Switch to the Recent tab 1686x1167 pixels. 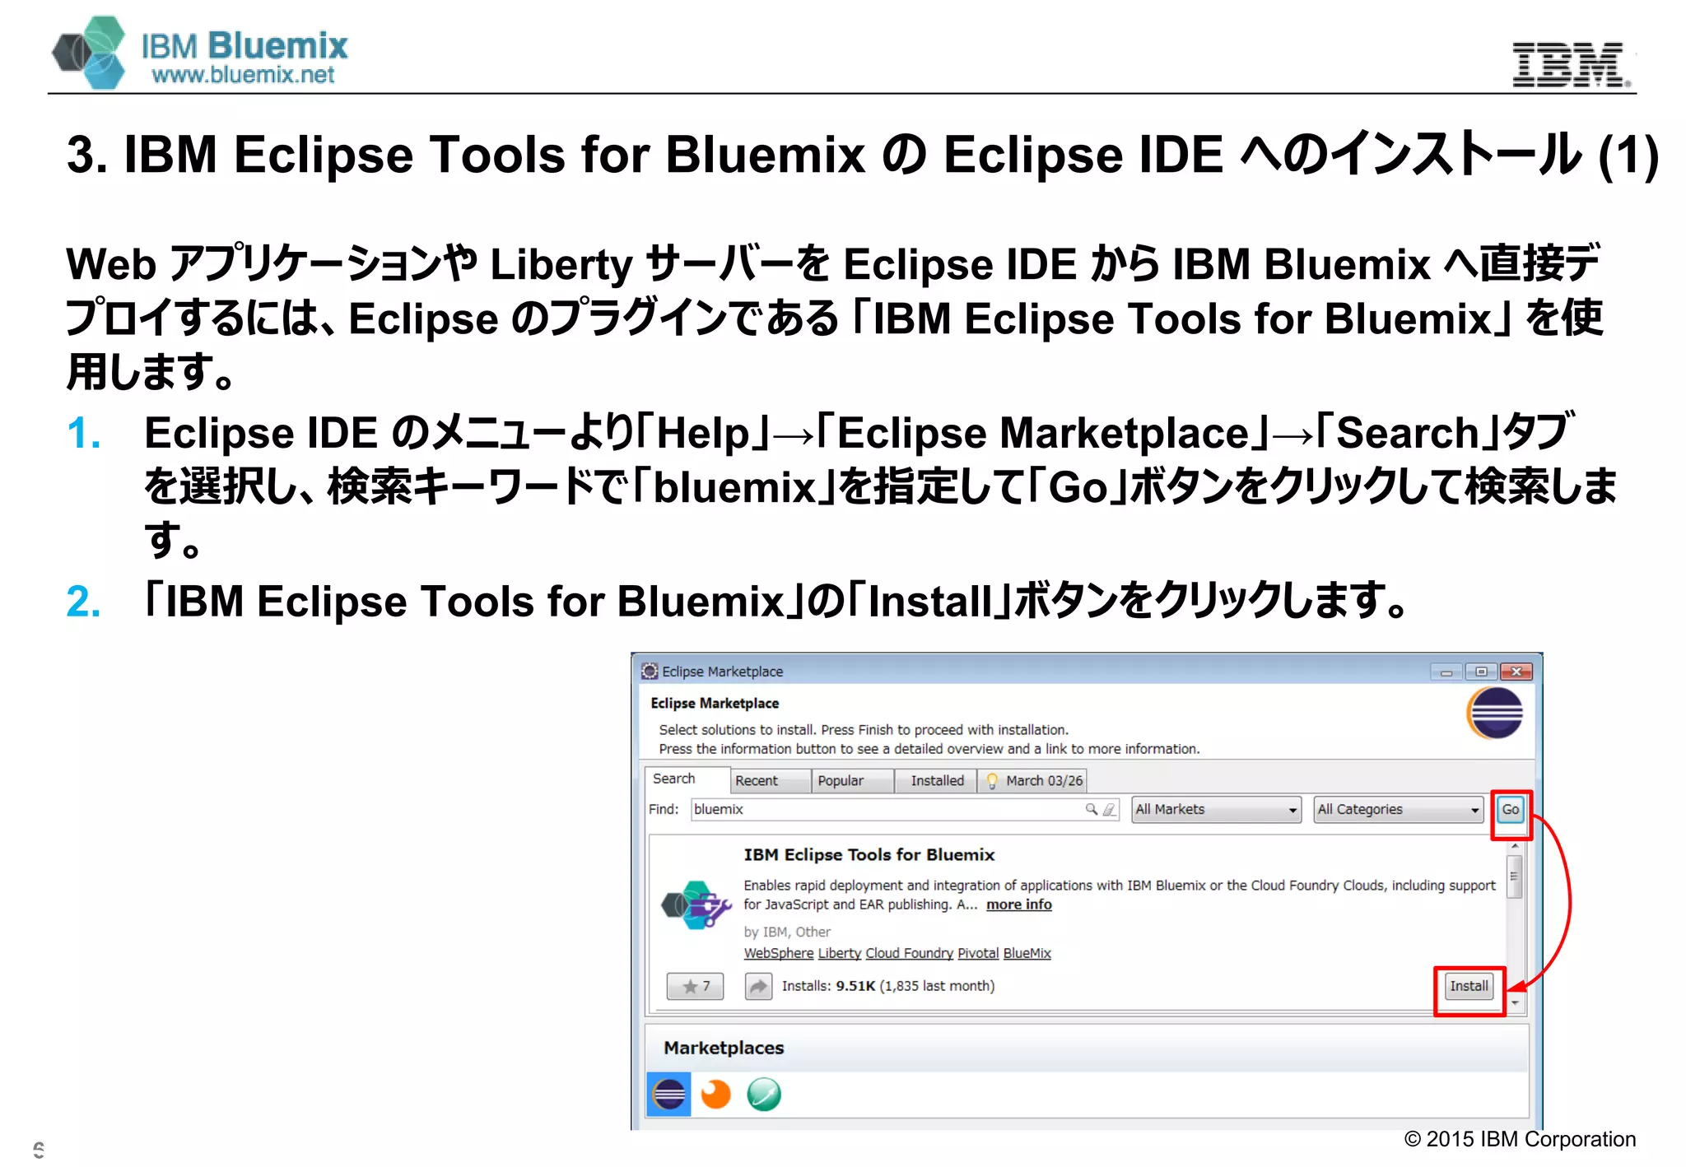pyautogui.click(x=770, y=781)
